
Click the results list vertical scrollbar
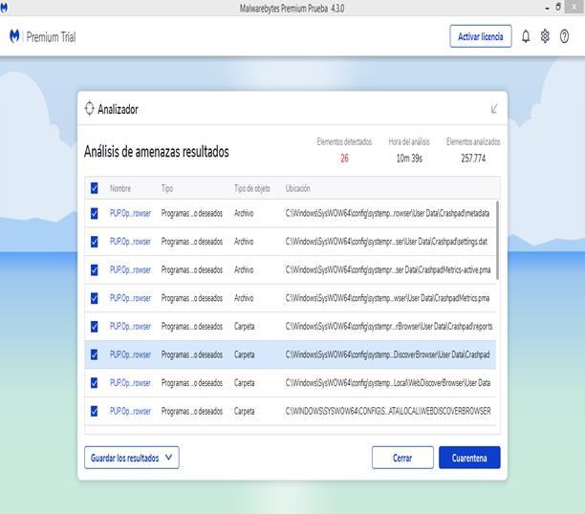coord(498,240)
